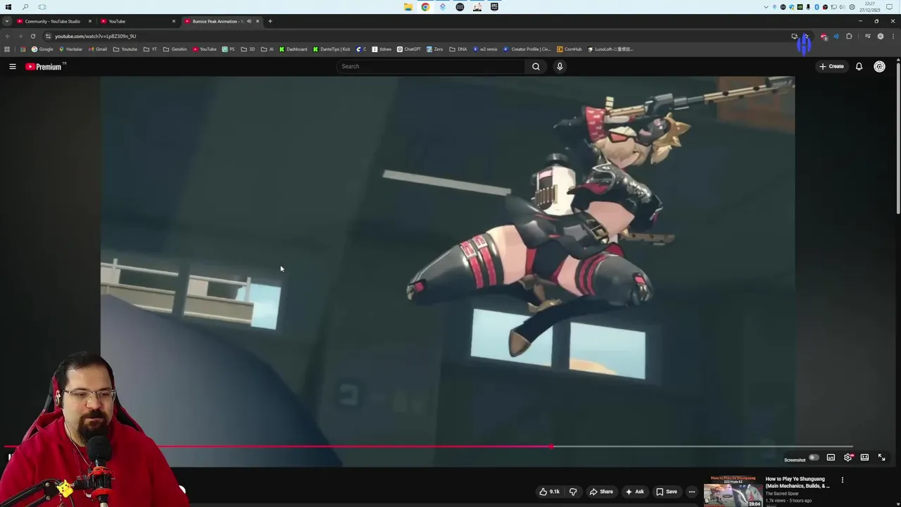Mute the Burnice Peak Animation tab audio
Viewport: 901px width, 507px height.
(x=248, y=21)
